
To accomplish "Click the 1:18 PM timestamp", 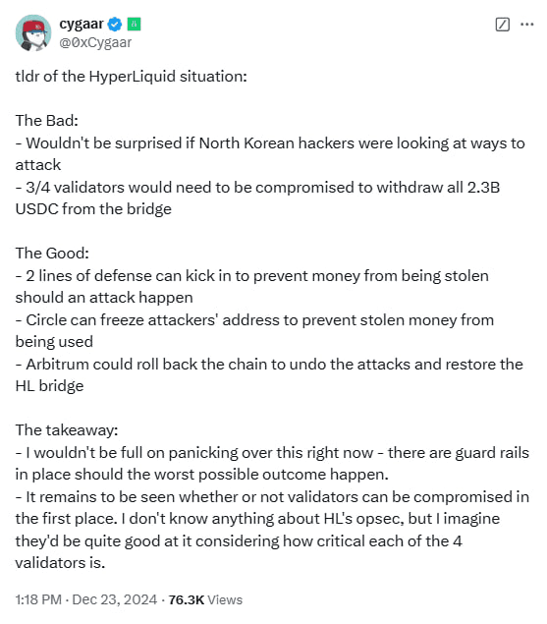I will [x=38, y=599].
